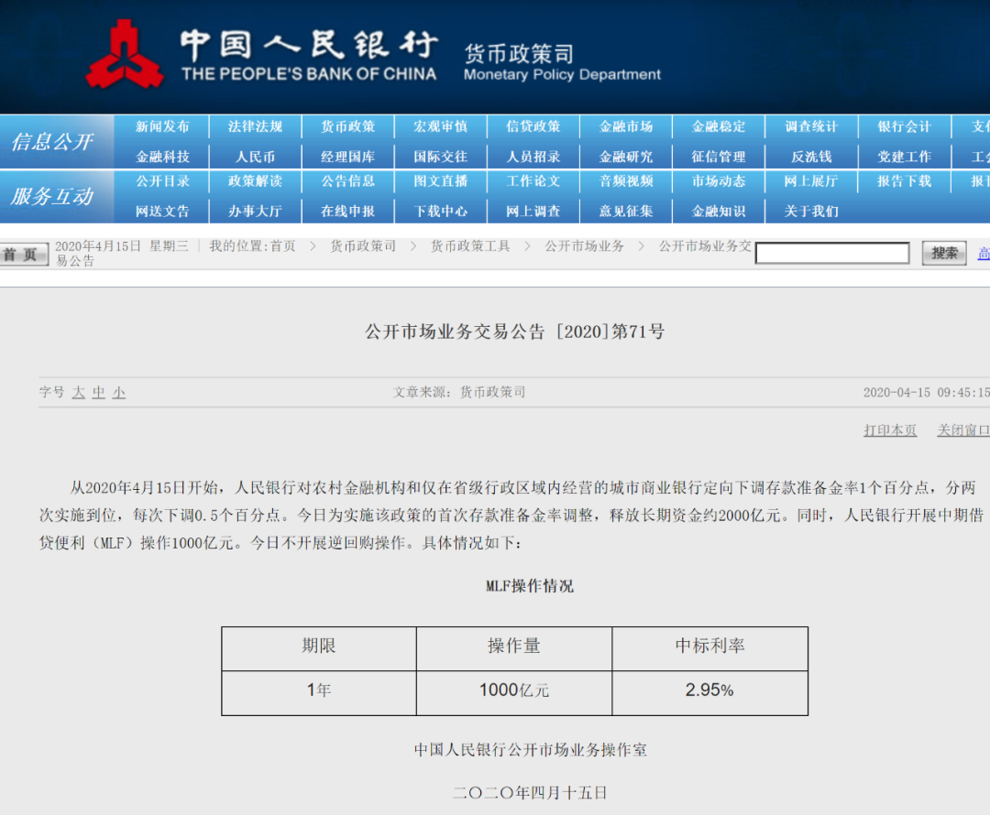
Task: Click the 搜索 search button
Action: pyautogui.click(x=944, y=254)
